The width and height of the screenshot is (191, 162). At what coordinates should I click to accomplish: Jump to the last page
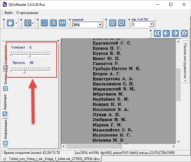click(x=184, y=33)
